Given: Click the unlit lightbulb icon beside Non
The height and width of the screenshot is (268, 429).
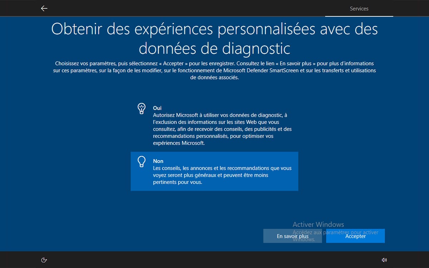Looking at the screenshot, I should [142, 162].
